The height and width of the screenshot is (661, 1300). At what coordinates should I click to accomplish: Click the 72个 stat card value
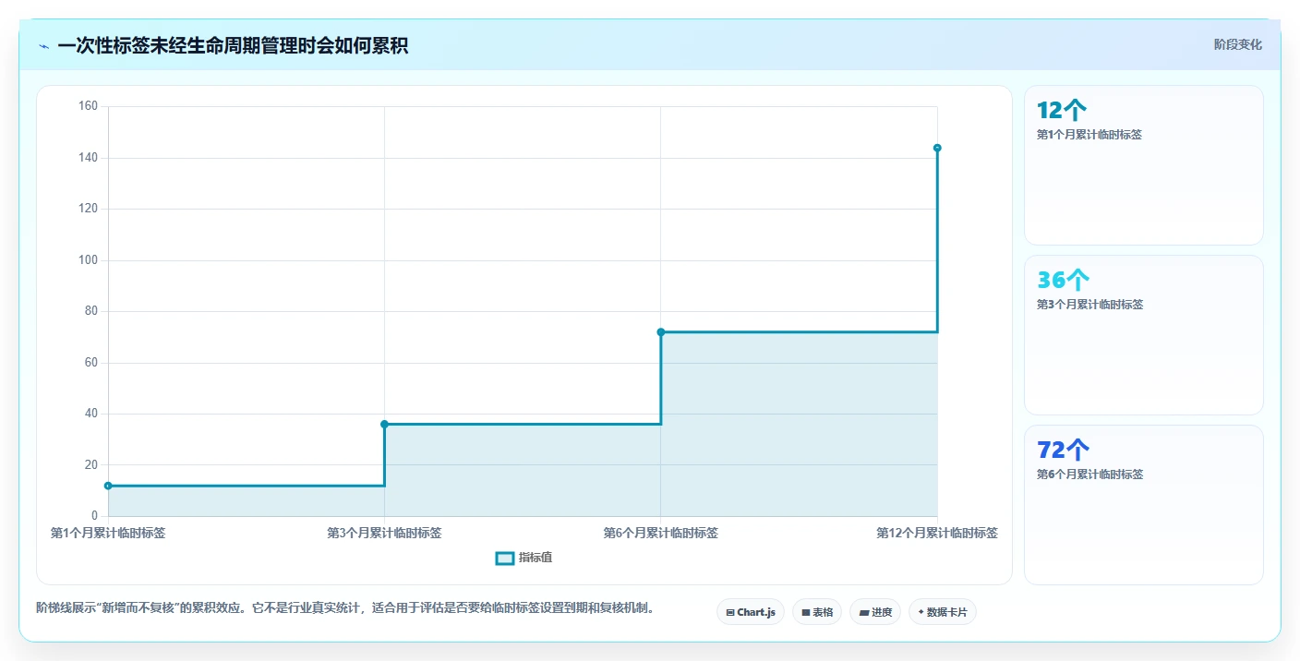(x=1064, y=451)
